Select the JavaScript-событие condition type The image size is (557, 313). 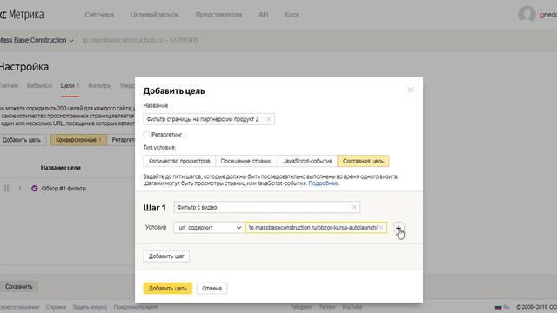(307, 161)
